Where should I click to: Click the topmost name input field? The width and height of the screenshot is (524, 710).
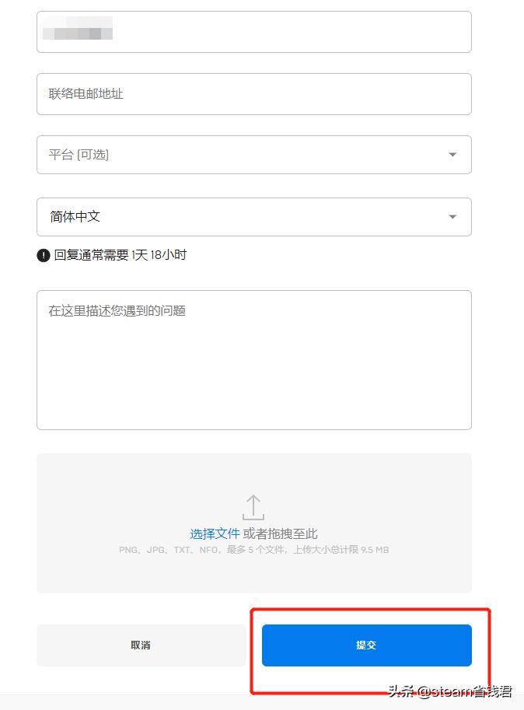[254, 32]
